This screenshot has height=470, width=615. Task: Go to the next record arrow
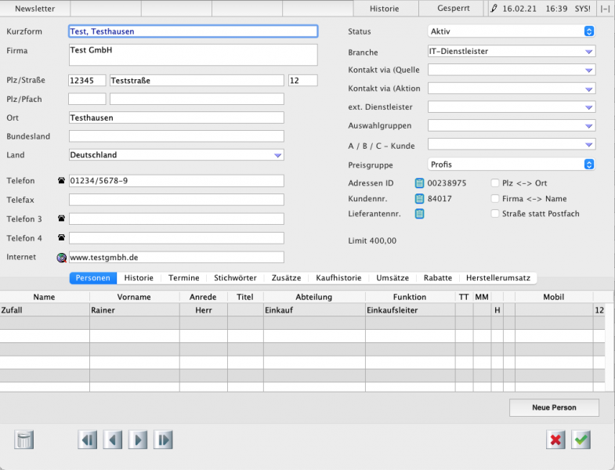pos(138,439)
